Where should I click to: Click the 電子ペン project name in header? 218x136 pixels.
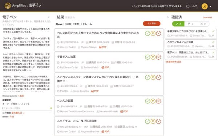click(35, 5)
